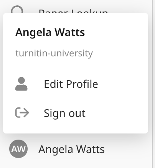The width and height of the screenshot is (155, 168).
Task: Click the magnifier icon for Paper Lookup
Action: pyautogui.click(x=17, y=9)
